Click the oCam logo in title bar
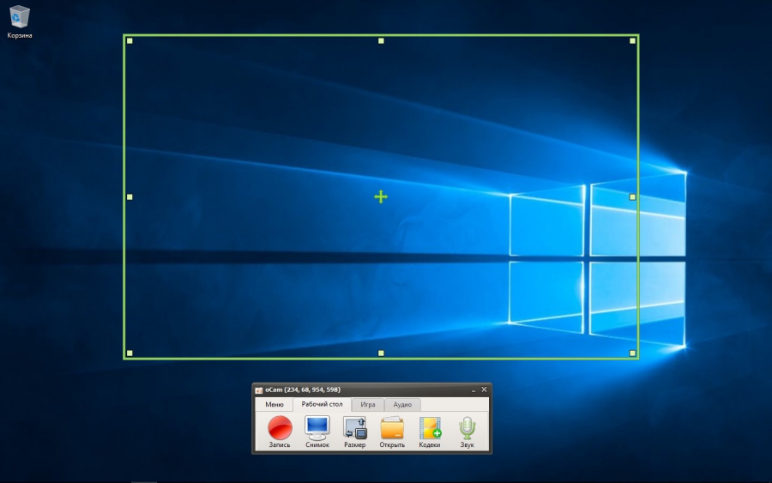The width and height of the screenshot is (772, 483). pos(259,389)
